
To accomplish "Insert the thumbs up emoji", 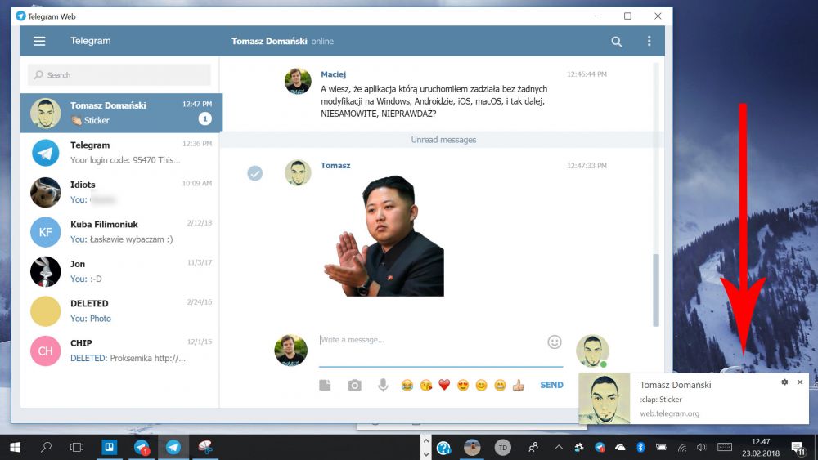I will pos(518,385).
